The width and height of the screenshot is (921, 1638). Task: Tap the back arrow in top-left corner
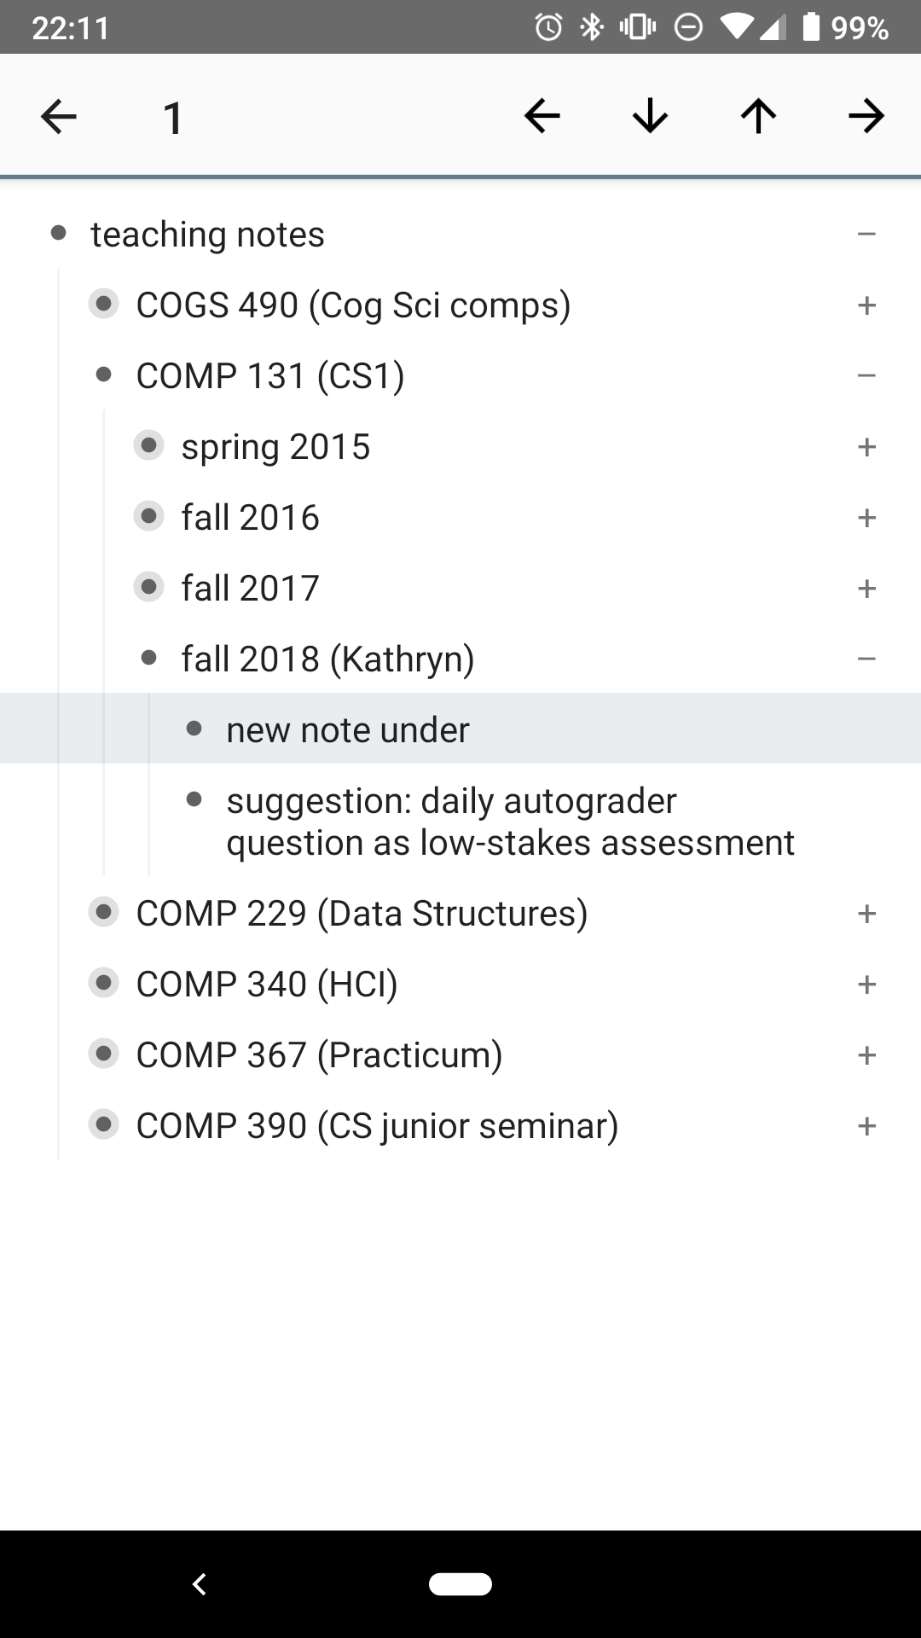[x=59, y=117]
